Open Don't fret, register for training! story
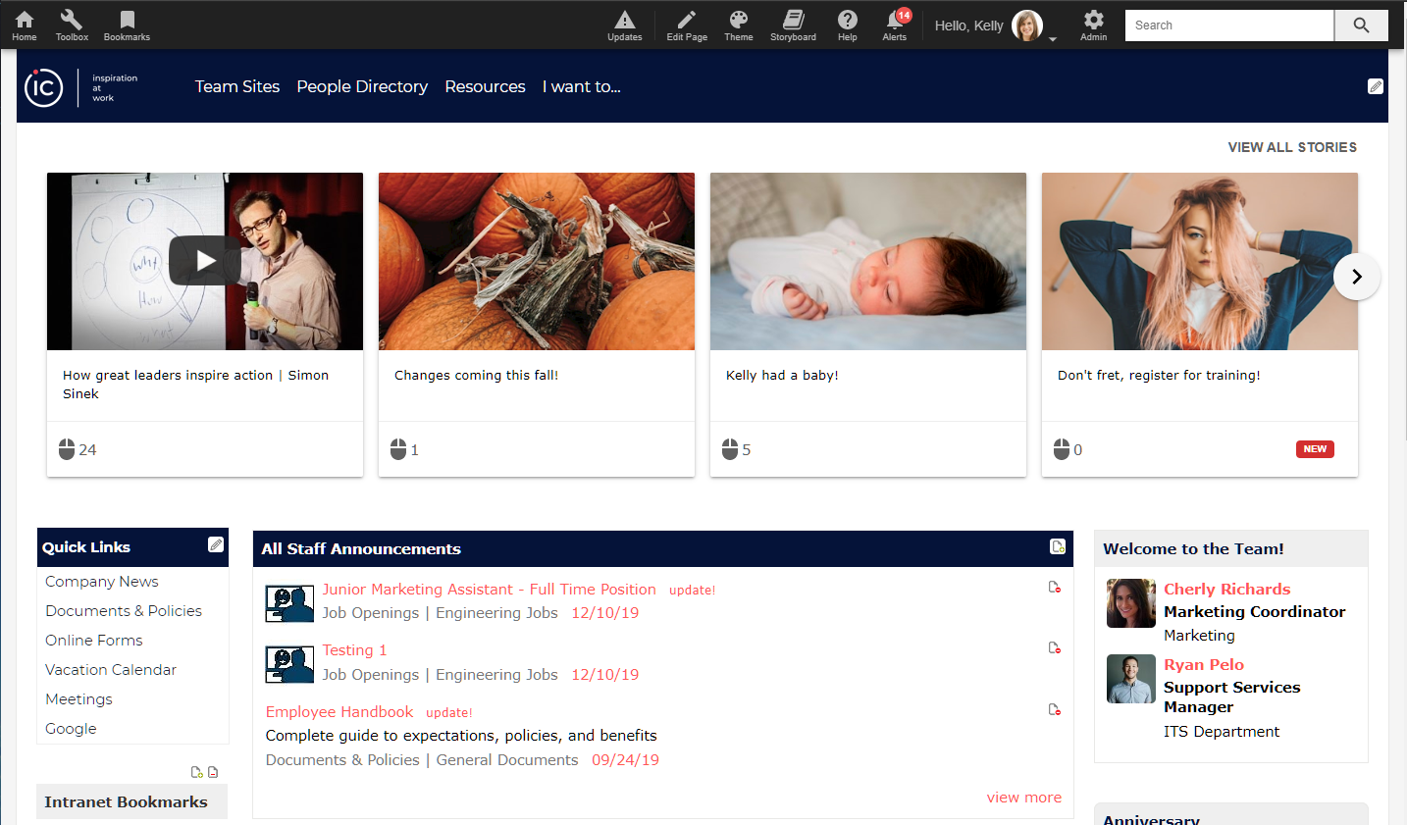Image resolution: width=1407 pixels, height=825 pixels. tap(1159, 376)
